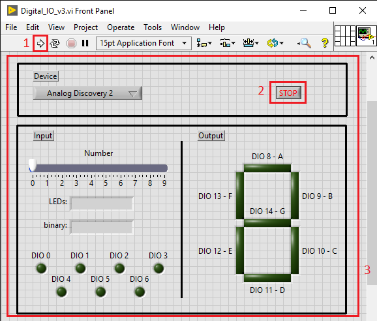Open the Tools menu

pyautogui.click(x=153, y=27)
